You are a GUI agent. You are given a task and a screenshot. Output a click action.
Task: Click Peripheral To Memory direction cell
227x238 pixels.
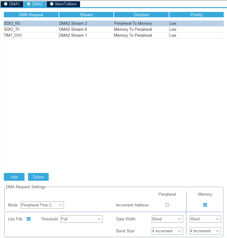pyautogui.click(x=141, y=23)
